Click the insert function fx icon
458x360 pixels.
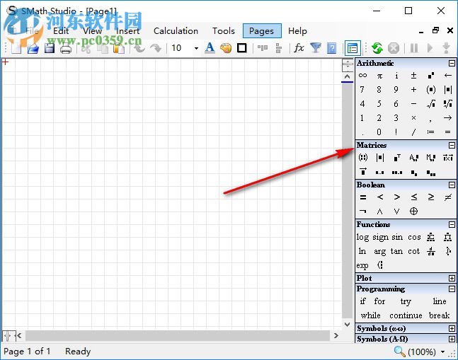[x=299, y=48]
